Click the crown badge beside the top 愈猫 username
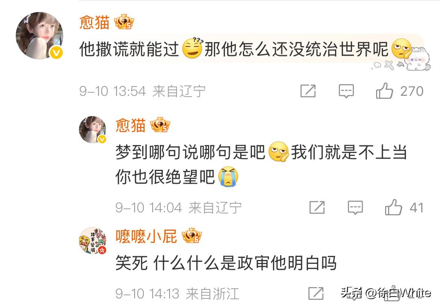440x307 pixels. pyautogui.click(x=124, y=22)
